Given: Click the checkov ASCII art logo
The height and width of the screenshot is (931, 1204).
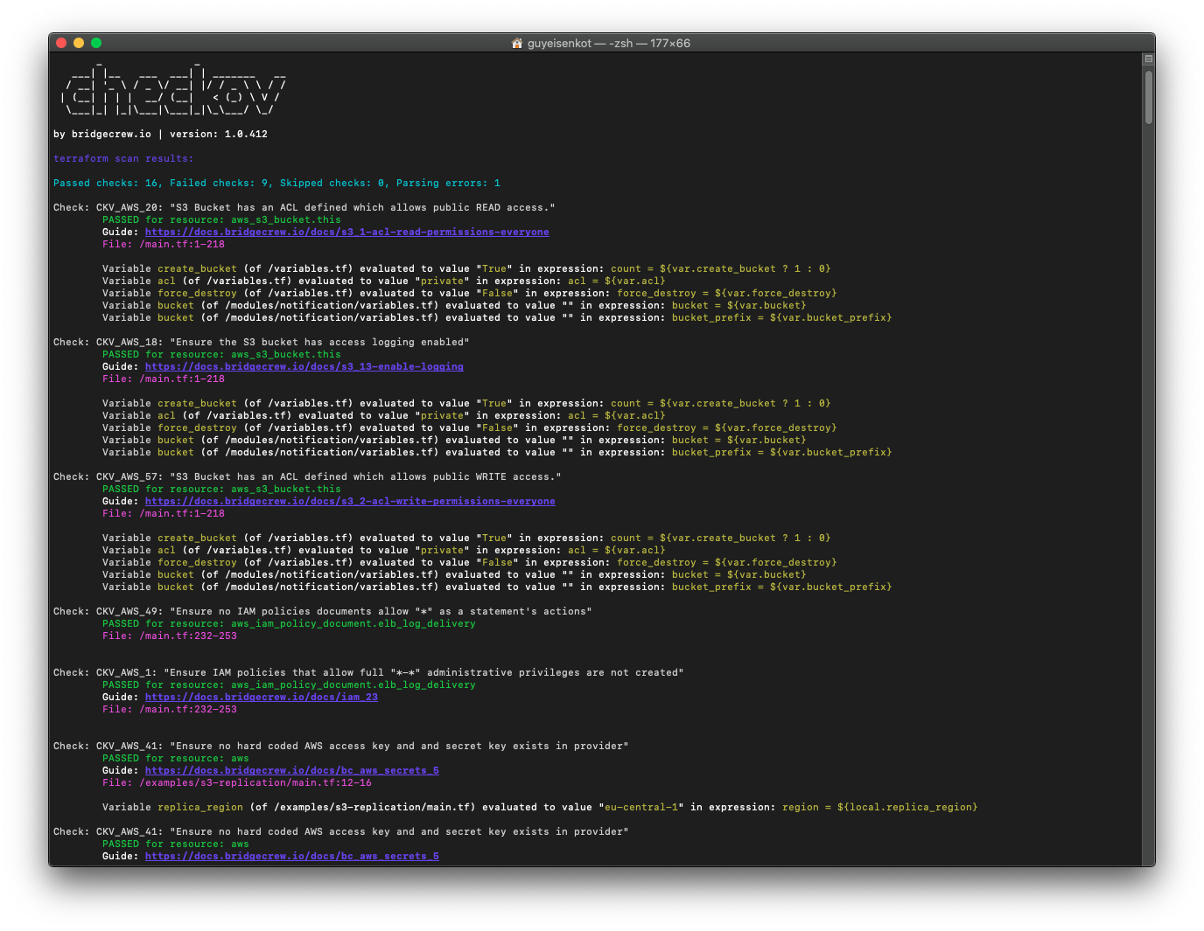Looking at the screenshot, I should coord(173,88).
